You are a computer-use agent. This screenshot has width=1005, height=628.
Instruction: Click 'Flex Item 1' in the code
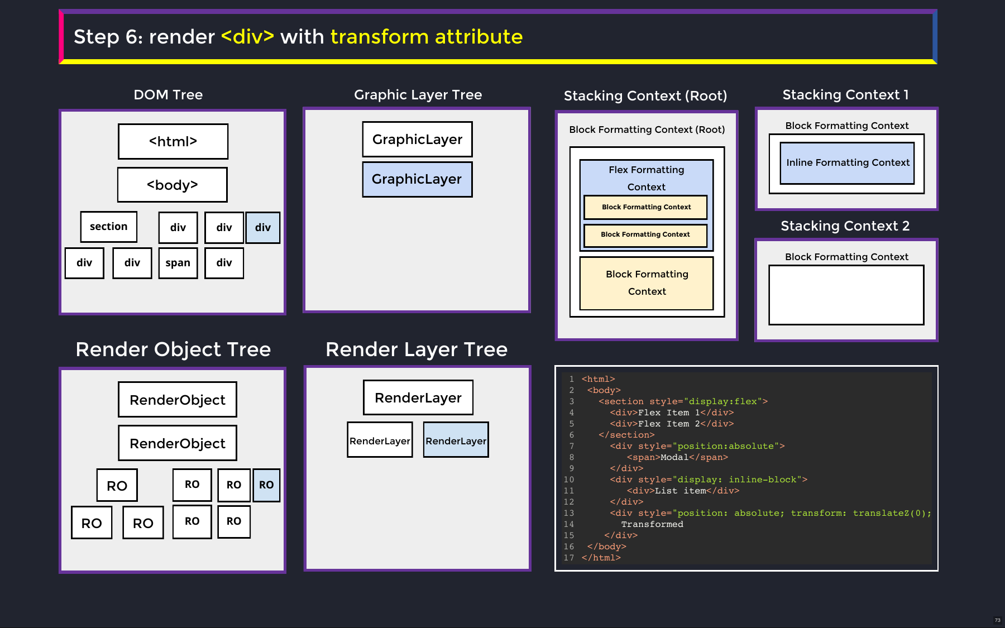pyautogui.click(x=669, y=413)
